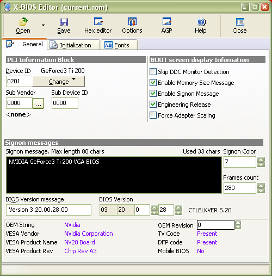
Task: Open the AGP settings tool
Action: tap(166, 26)
